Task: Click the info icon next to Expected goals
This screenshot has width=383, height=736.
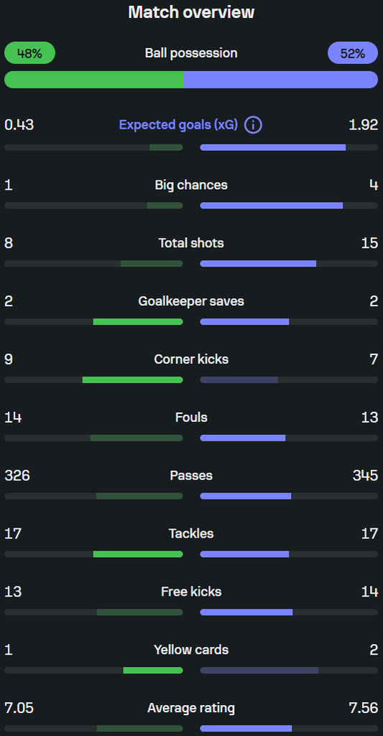Action: click(x=254, y=125)
